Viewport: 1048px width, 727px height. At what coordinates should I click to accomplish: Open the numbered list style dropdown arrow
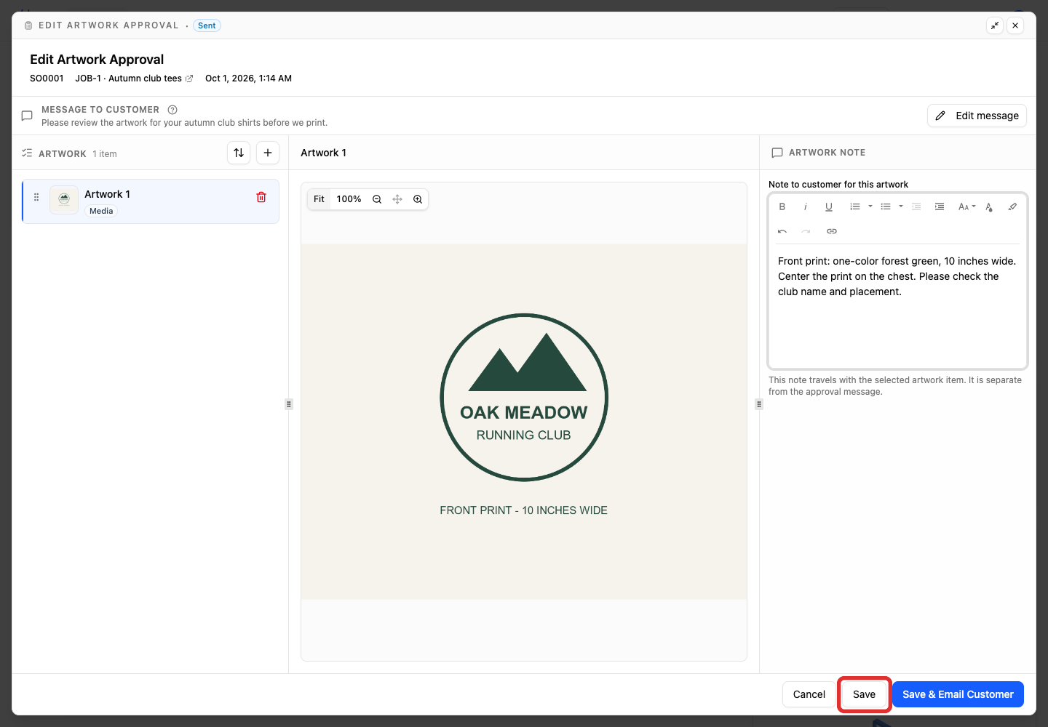(x=870, y=206)
